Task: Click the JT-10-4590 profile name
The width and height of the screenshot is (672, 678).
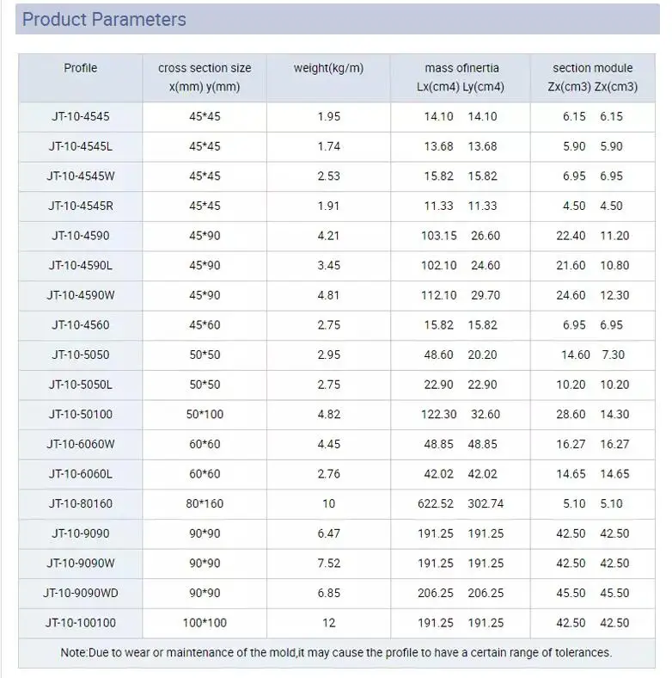Action: pos(81,236)
